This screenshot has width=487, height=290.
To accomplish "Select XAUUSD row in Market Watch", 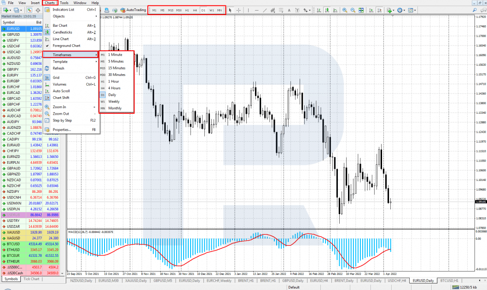I will tap(30, 232).
